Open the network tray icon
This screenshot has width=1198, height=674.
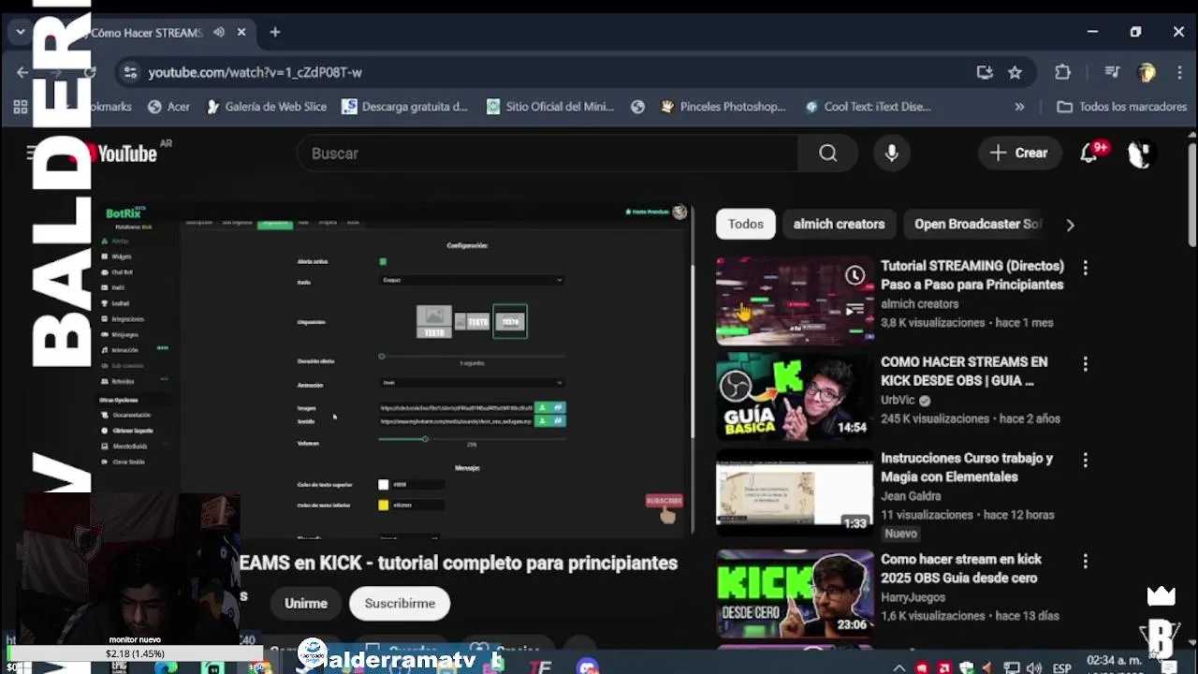1011,668
